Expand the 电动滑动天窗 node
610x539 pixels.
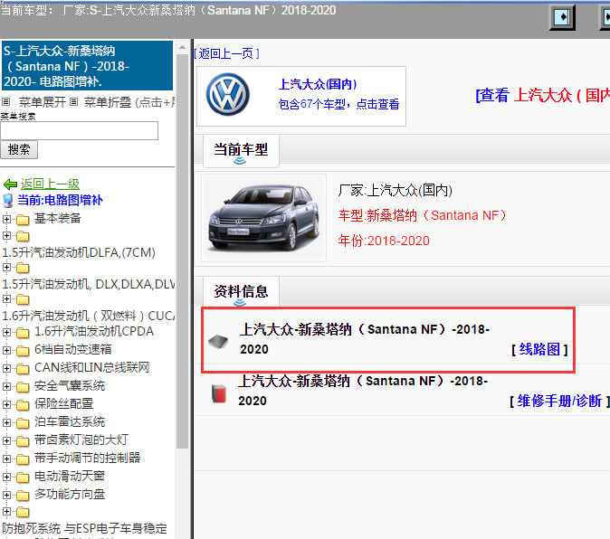click(x=6, y=477)
